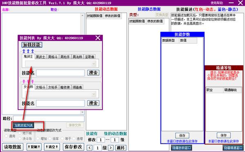Focus the 路径 path input field
The height and width of the screenshot is (152, 245).
[49, 118]
